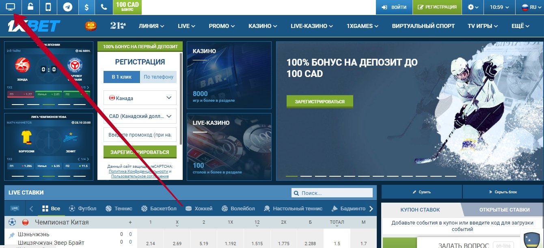The width and height of the screenshot is (544, 248).
Task: Click the desktop monitor icon in top bar
Action: click(10, 7)
